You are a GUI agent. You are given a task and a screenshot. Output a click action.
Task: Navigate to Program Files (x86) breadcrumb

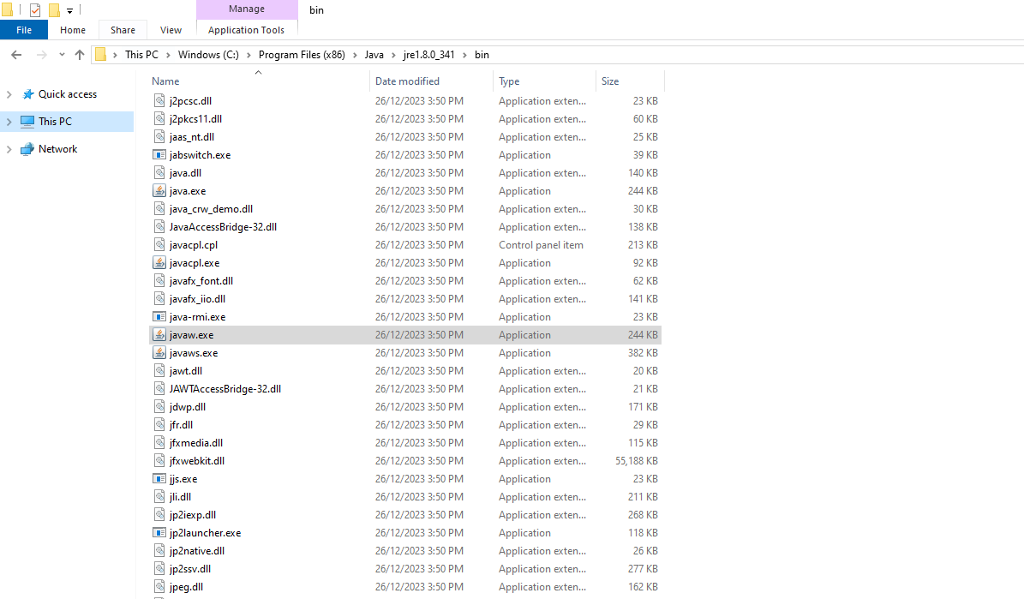coord(302,55)
